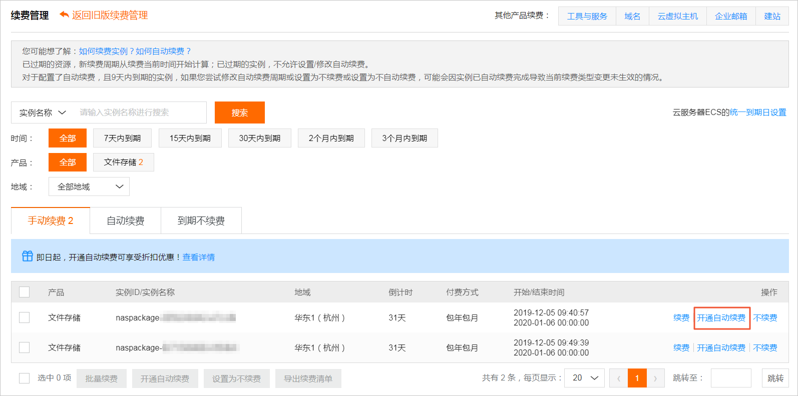Viewport: 798px width, 396px height.
Task: Filter by 15天内到期
Action: [x=190, y=138]
